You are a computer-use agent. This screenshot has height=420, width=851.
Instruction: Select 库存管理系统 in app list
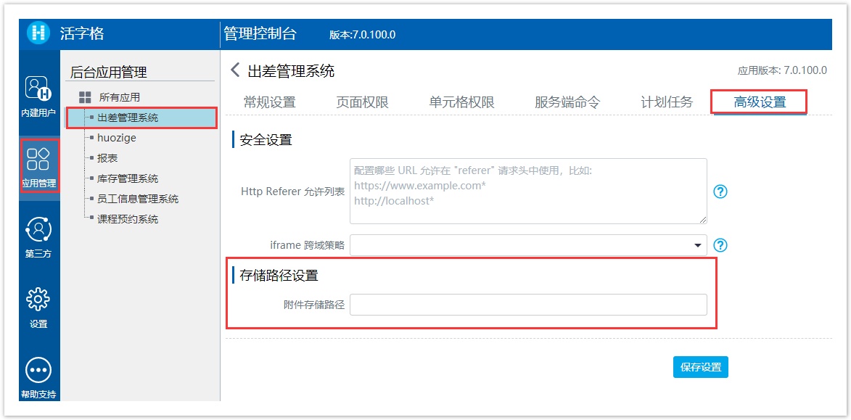(127, 178)
